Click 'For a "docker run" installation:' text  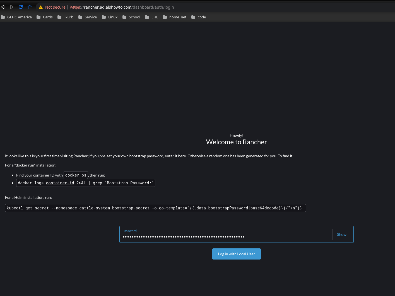31,165
